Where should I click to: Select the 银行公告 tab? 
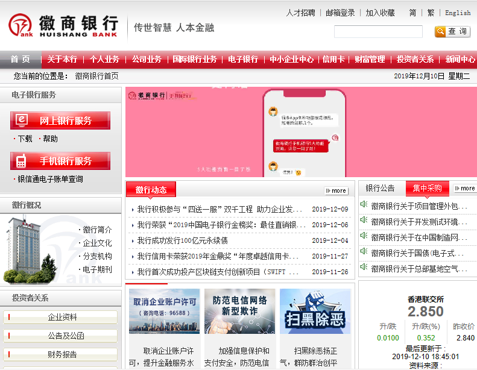pos(380,188)
